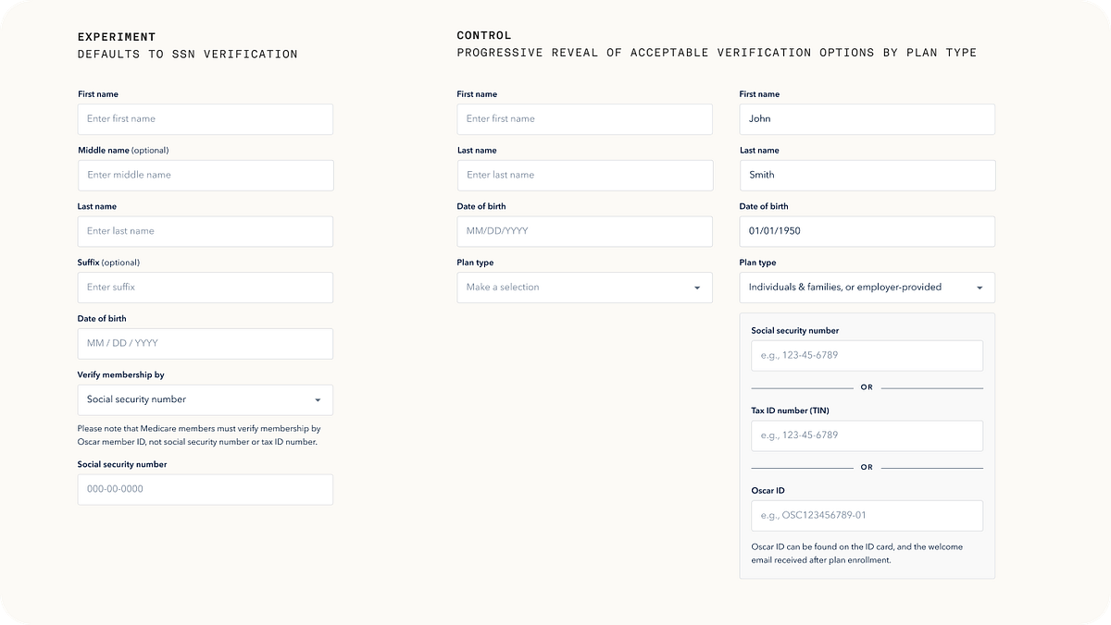Viewport: 1111px width, 625px height.
Task: Click the 01/01/1950 date of birth field
Action: [x=867, y=231]
